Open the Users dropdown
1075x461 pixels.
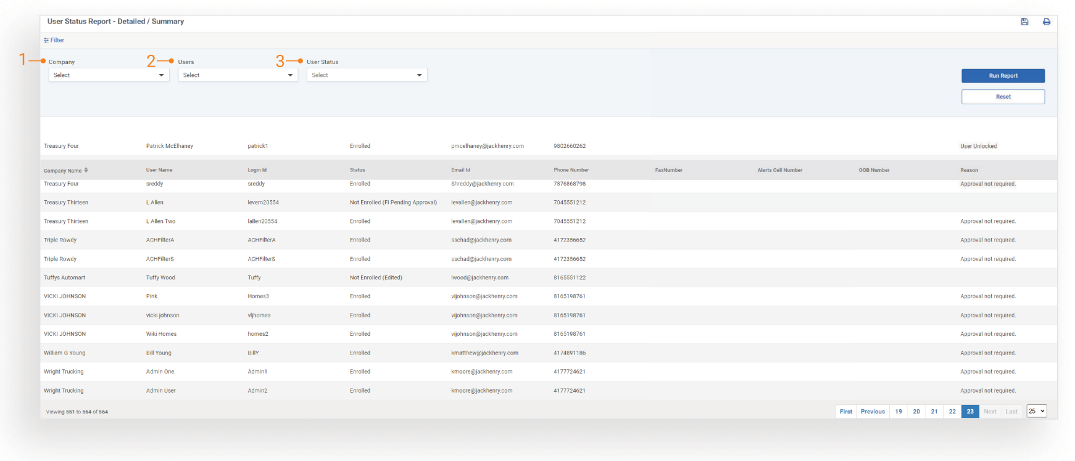point(238,75)
